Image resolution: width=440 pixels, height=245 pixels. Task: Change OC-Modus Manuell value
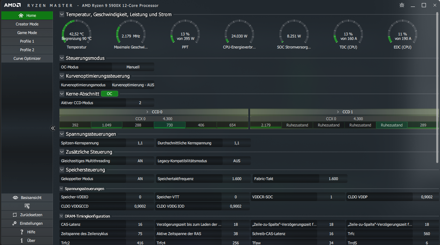click(133, 67)
